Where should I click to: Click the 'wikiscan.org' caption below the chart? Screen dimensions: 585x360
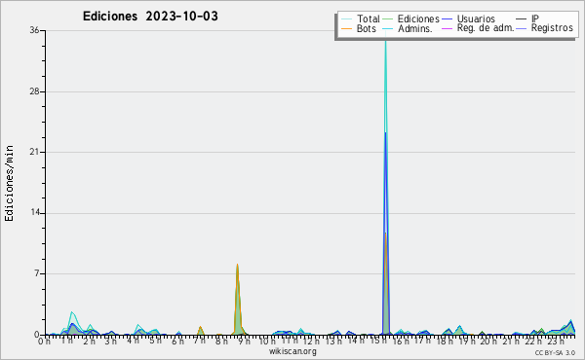(292, 351)
